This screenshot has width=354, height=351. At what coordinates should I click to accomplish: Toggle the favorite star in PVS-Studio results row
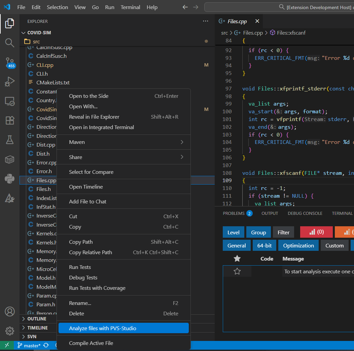point(237,272)
